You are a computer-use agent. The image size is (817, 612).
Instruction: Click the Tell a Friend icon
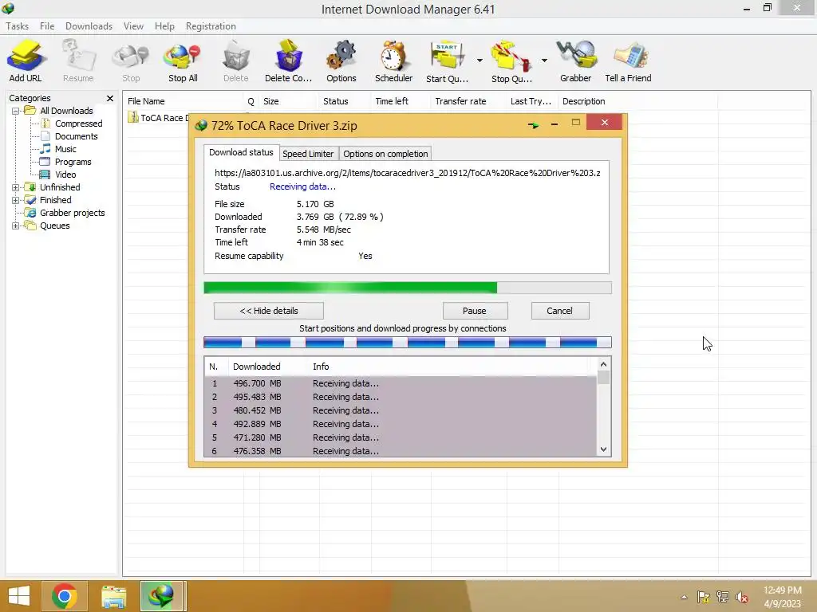(628, 61)
